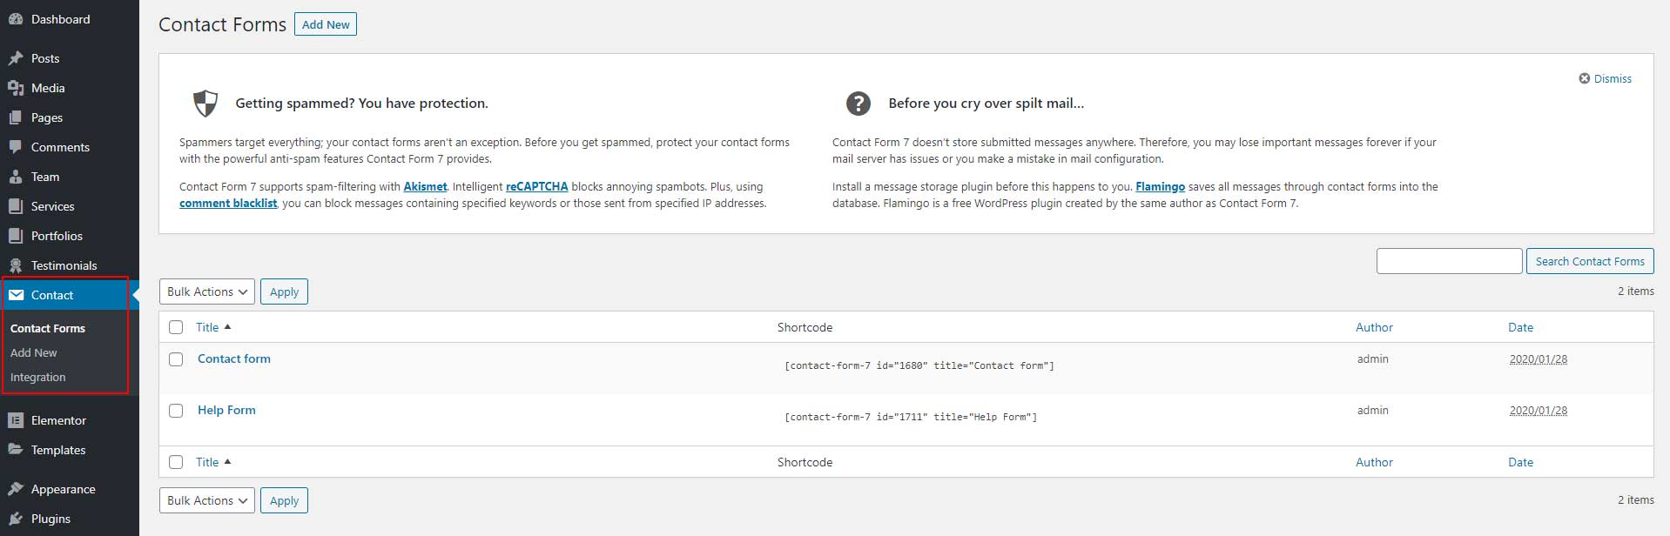Toggle the select-all checkbox in the table header
Image resolution: width=1670 pixels, height=536 pixels.
click(176, 327)
